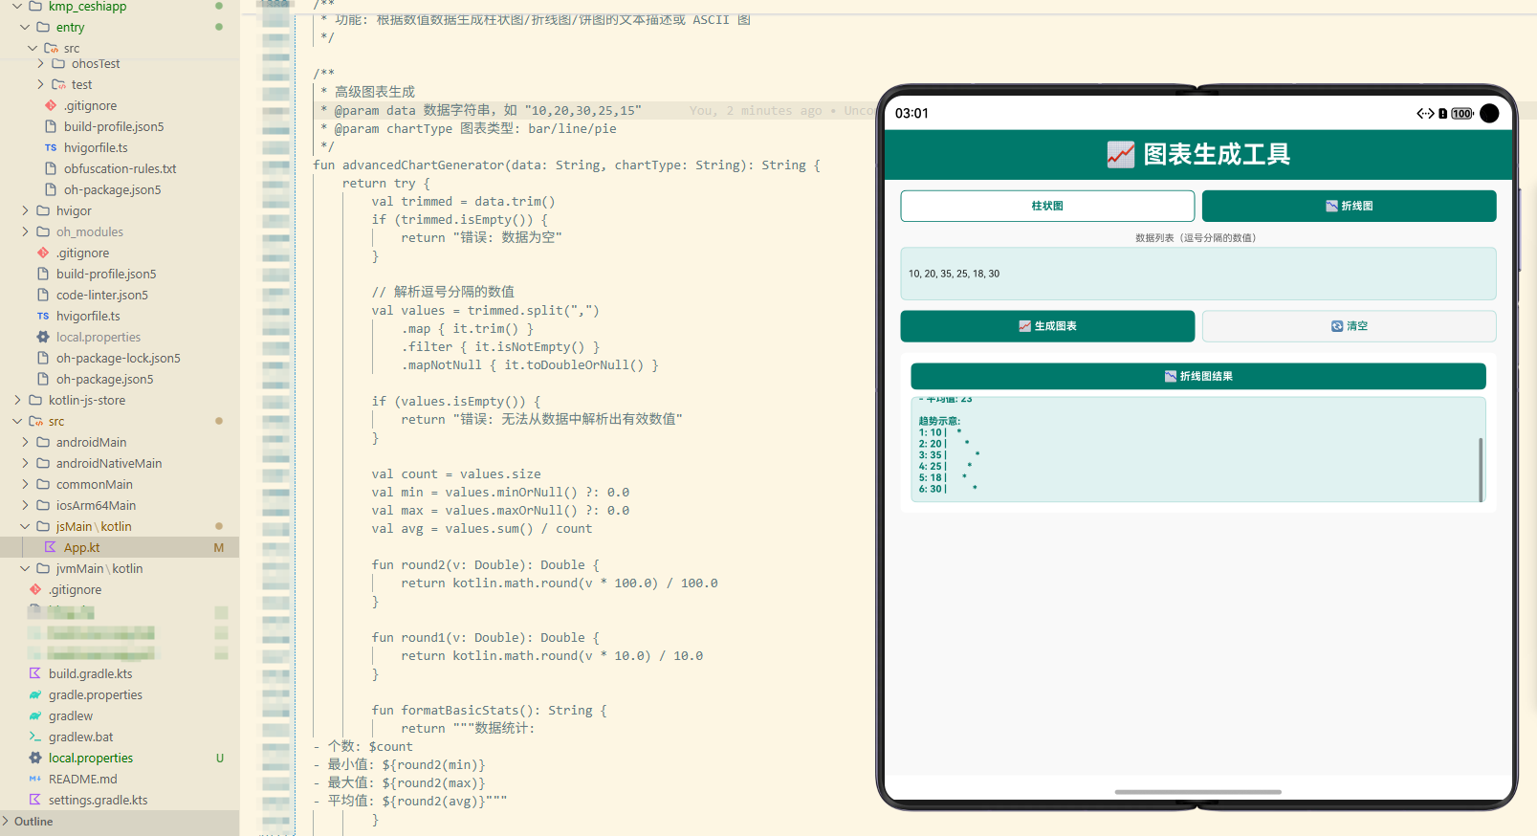Click the folder icon of jvmMain\kotlin
Viewport: 1537px width, 836px height.
[43, 569]
